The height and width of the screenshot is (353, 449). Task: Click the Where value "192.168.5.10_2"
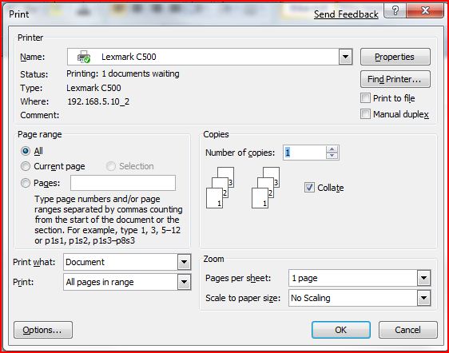click(x=98, y=101)
